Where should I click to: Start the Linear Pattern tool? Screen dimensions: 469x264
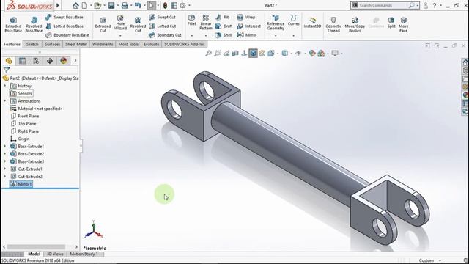(x=206, y=22)
